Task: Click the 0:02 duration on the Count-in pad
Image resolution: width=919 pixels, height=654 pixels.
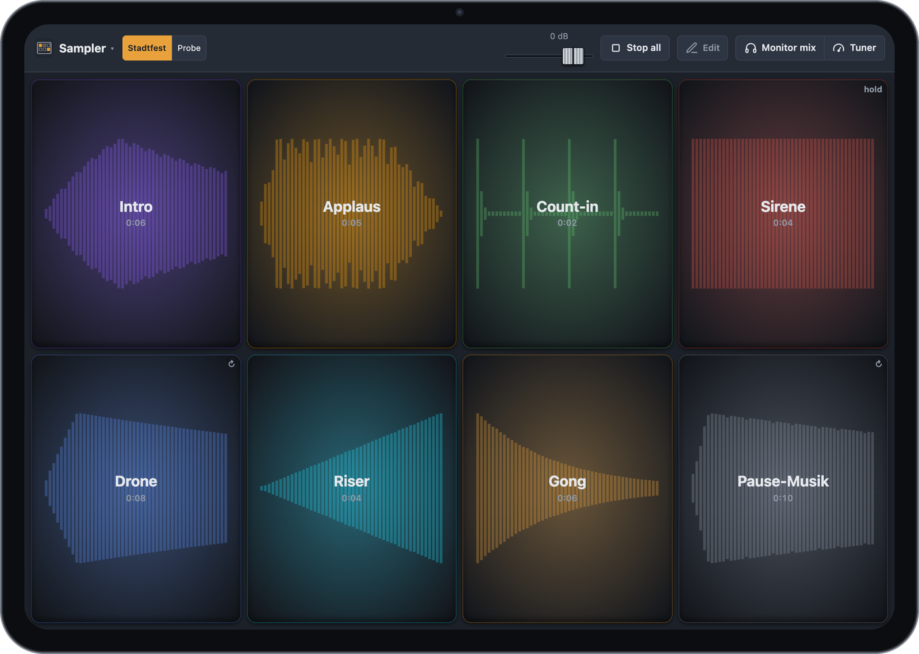Action: coord(567,223)
